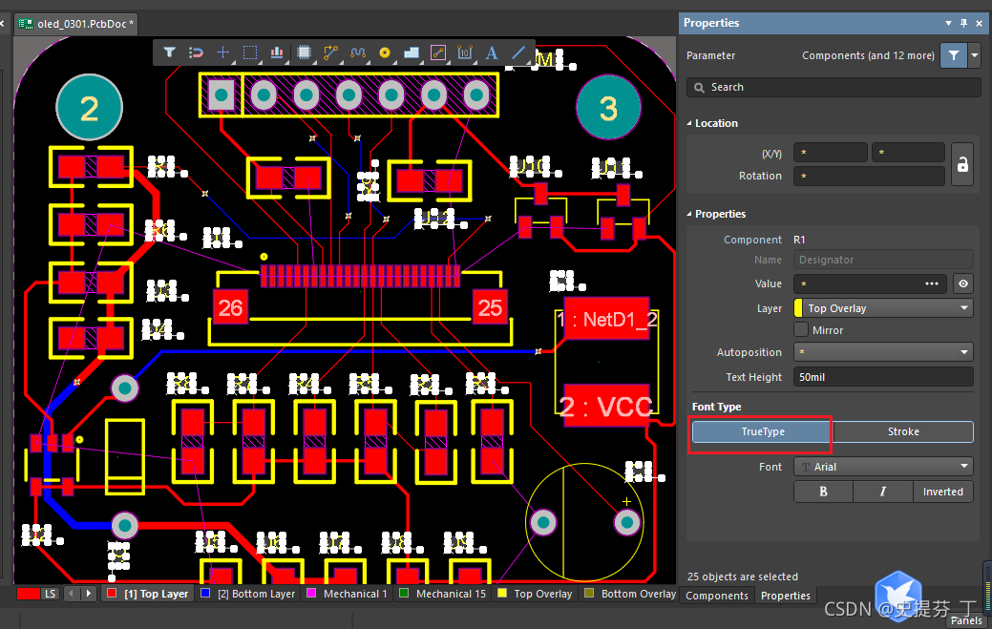This screenshot has height=629, width=992.
Task: Click the Rotation input field
Action: coord(869,176)
